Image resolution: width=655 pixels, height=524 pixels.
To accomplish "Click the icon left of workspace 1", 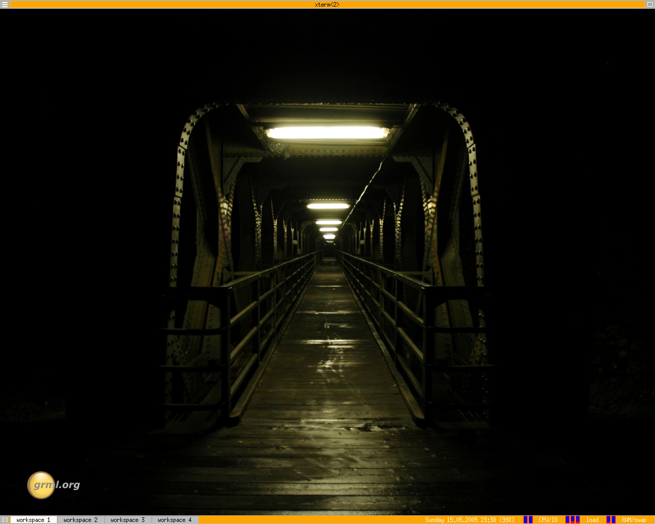I will point(5,520).
